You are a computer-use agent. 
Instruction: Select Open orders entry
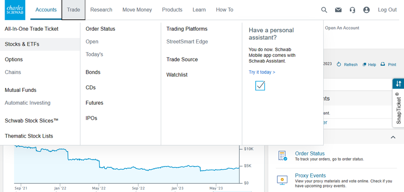click(92, 42)
